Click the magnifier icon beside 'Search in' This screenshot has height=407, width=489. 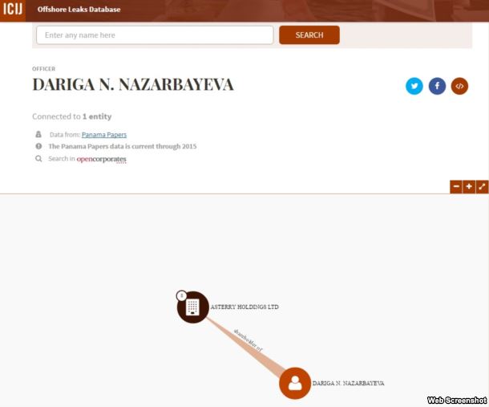38,159
